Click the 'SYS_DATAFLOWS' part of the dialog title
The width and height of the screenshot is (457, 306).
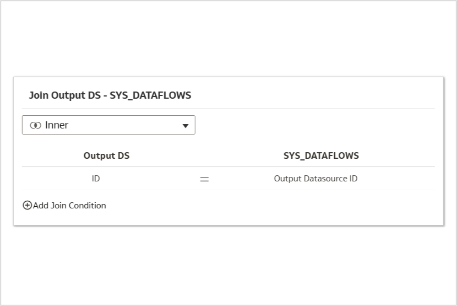point(150,95)
